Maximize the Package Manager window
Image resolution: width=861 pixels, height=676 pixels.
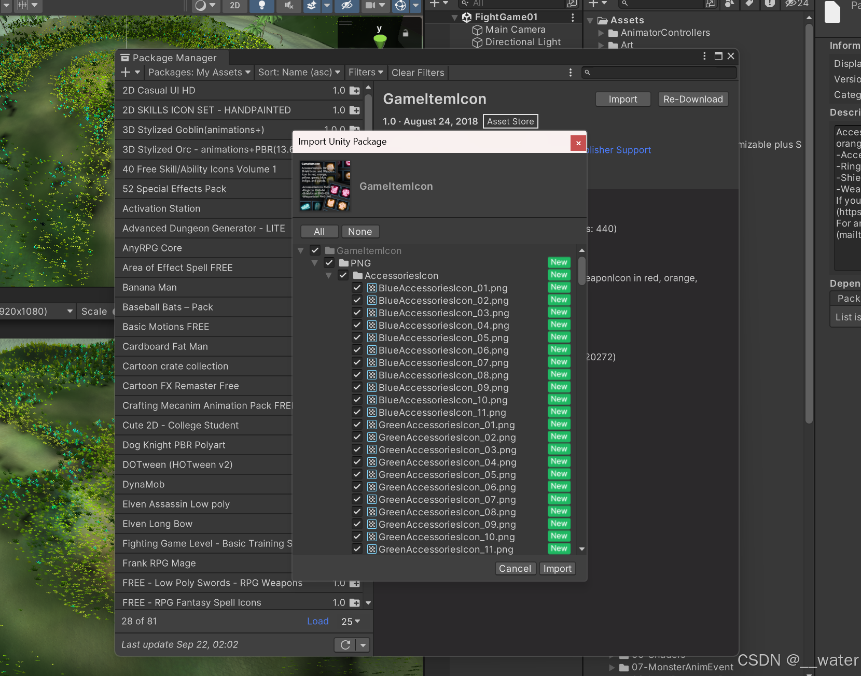pos(718,56)
